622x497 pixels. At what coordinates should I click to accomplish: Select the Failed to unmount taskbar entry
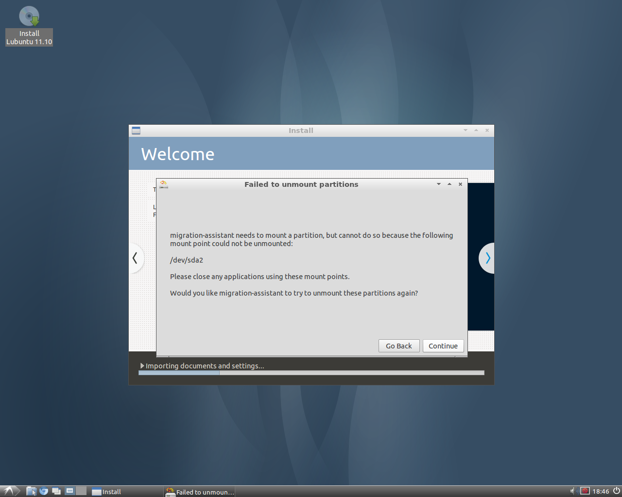200,492
